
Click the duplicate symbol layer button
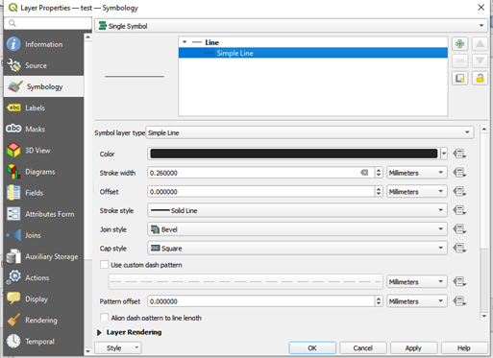(460, 78)
